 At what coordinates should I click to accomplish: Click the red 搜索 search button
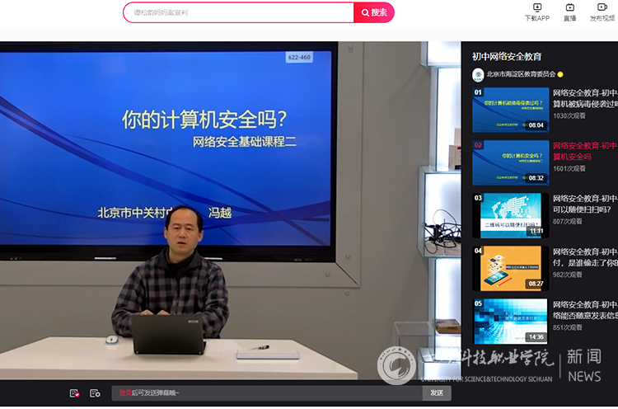[x=373, y=12]
